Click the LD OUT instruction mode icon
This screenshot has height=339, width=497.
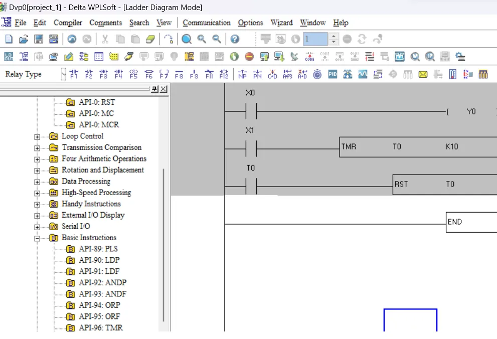[x=9, y=57]
